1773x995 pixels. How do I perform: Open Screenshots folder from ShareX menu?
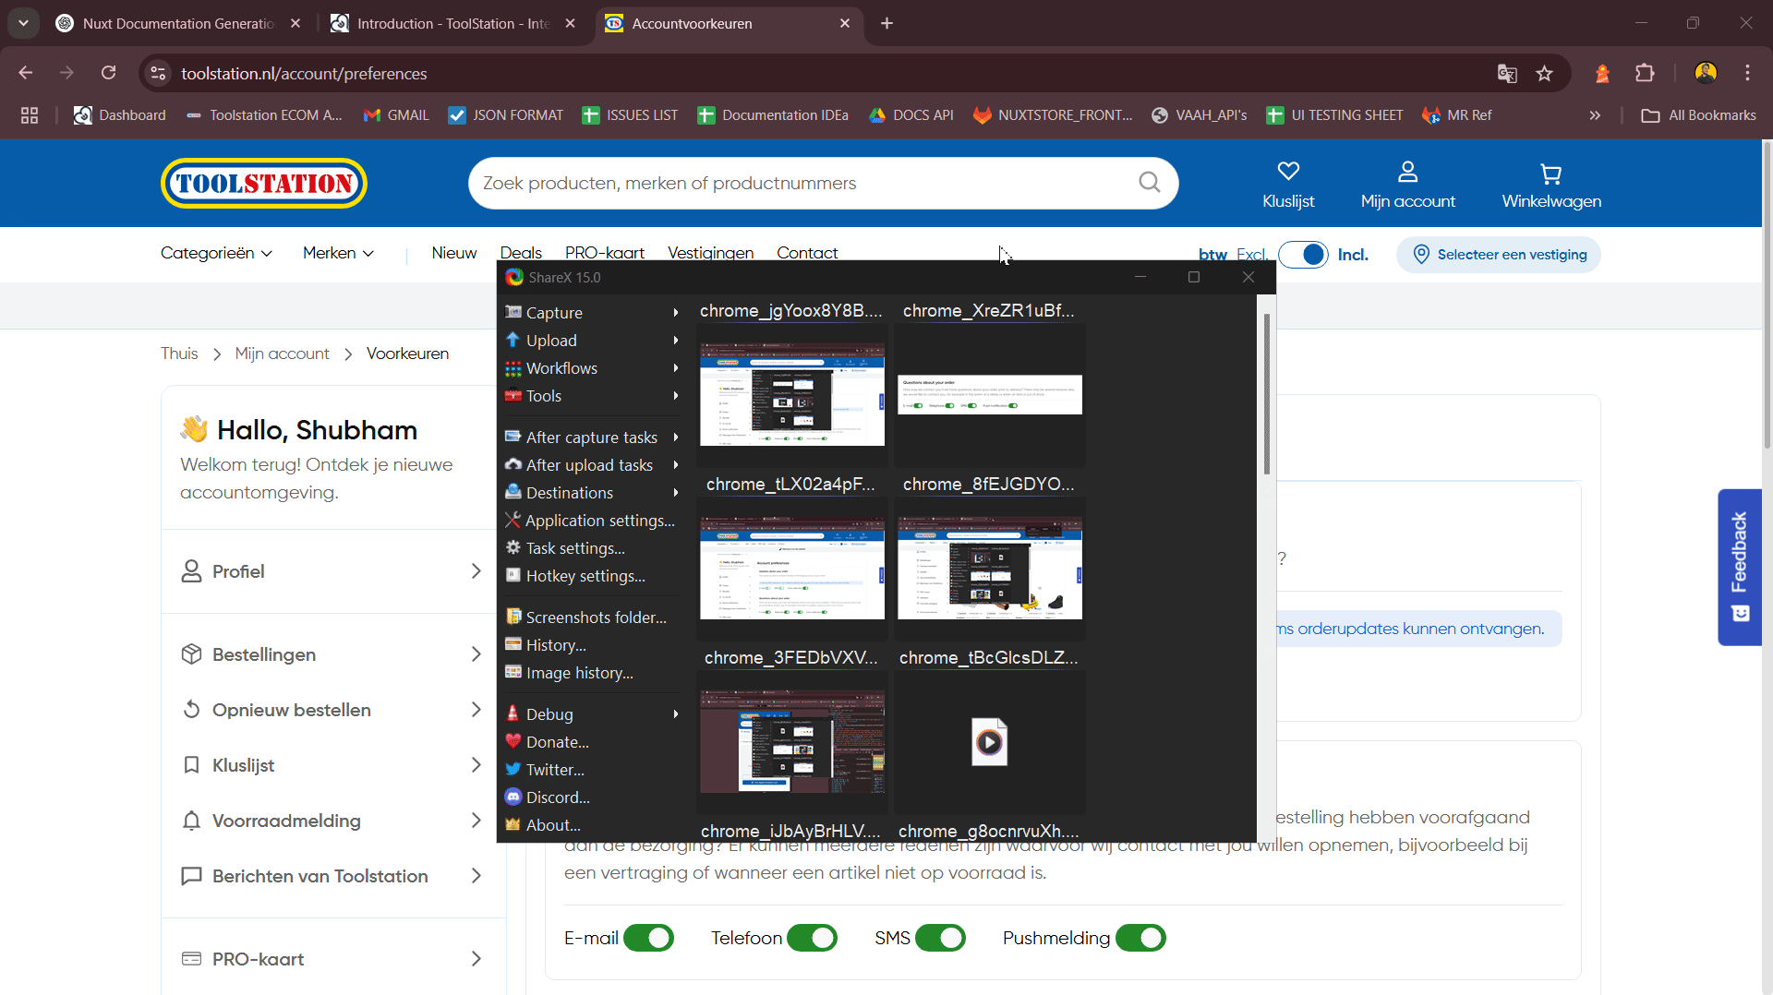click(596, 617)
